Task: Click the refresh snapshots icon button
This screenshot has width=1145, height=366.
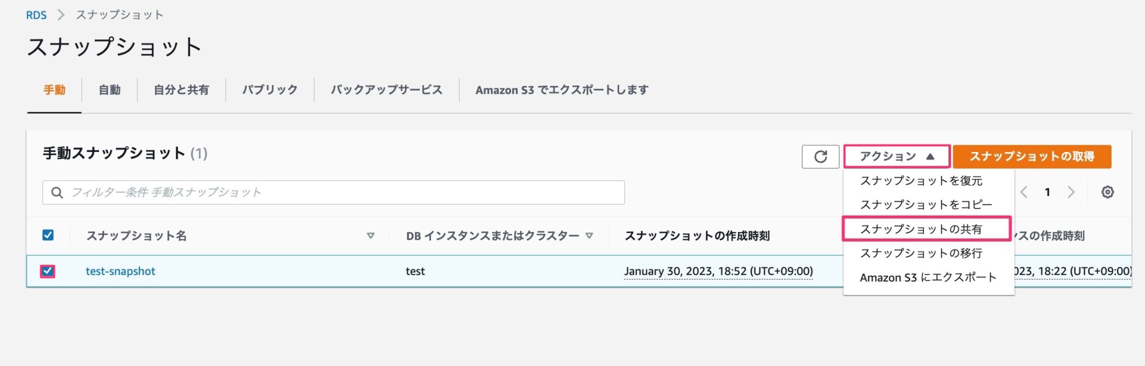Action: pyautogui.click(x=820, y=156)
